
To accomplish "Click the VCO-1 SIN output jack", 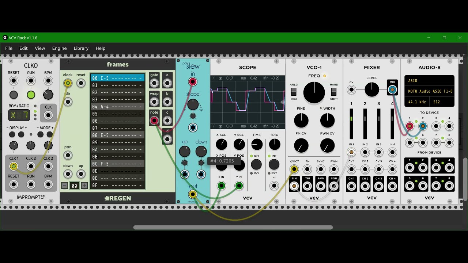I will tap(294, 186).
